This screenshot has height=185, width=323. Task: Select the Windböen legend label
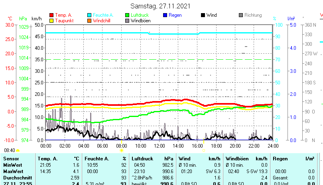[x=140, y=20]
